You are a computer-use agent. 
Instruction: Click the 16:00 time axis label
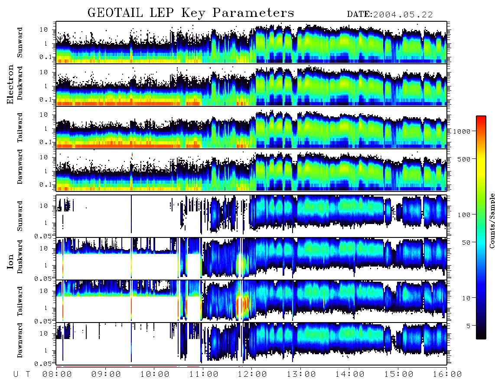(447, 375)
